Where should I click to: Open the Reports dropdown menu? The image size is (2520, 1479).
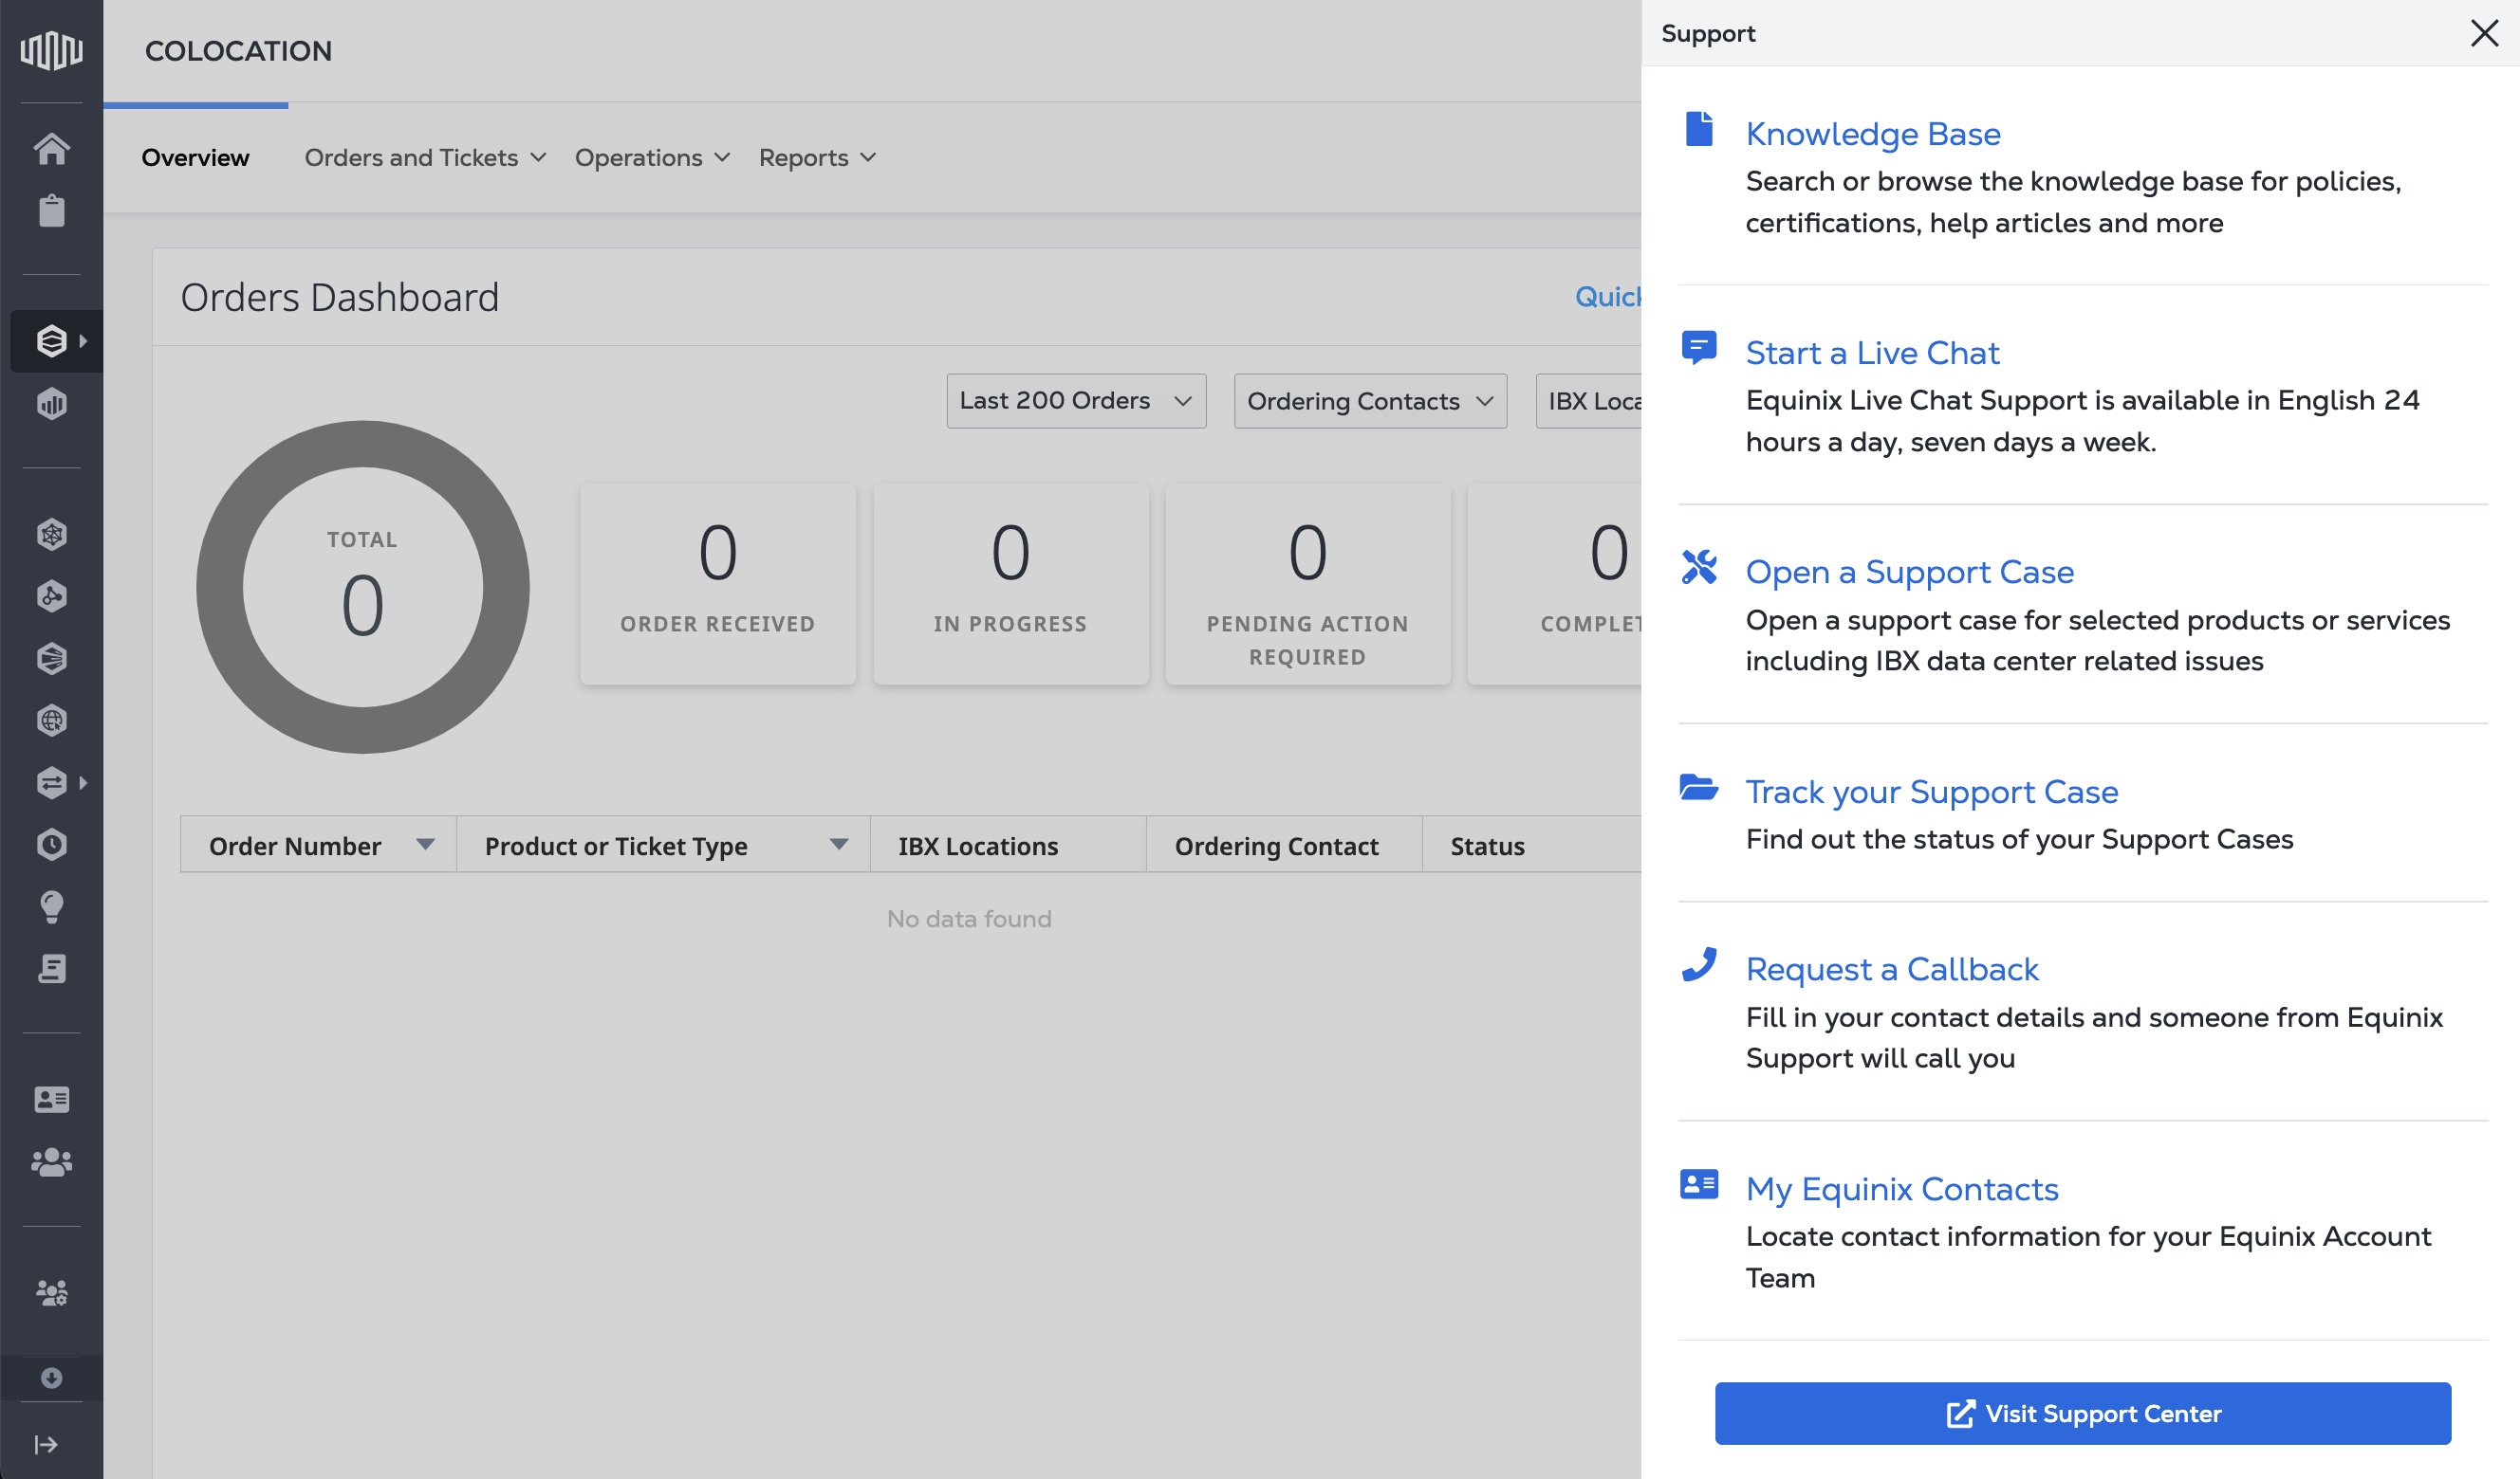[x=817, y=156]
